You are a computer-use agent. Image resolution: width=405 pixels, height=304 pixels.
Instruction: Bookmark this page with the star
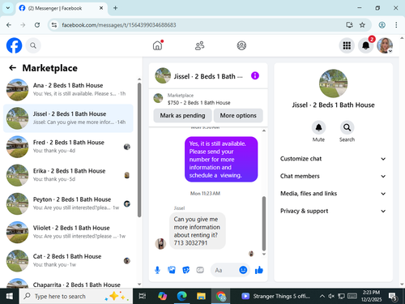click(x=362, y=25)
